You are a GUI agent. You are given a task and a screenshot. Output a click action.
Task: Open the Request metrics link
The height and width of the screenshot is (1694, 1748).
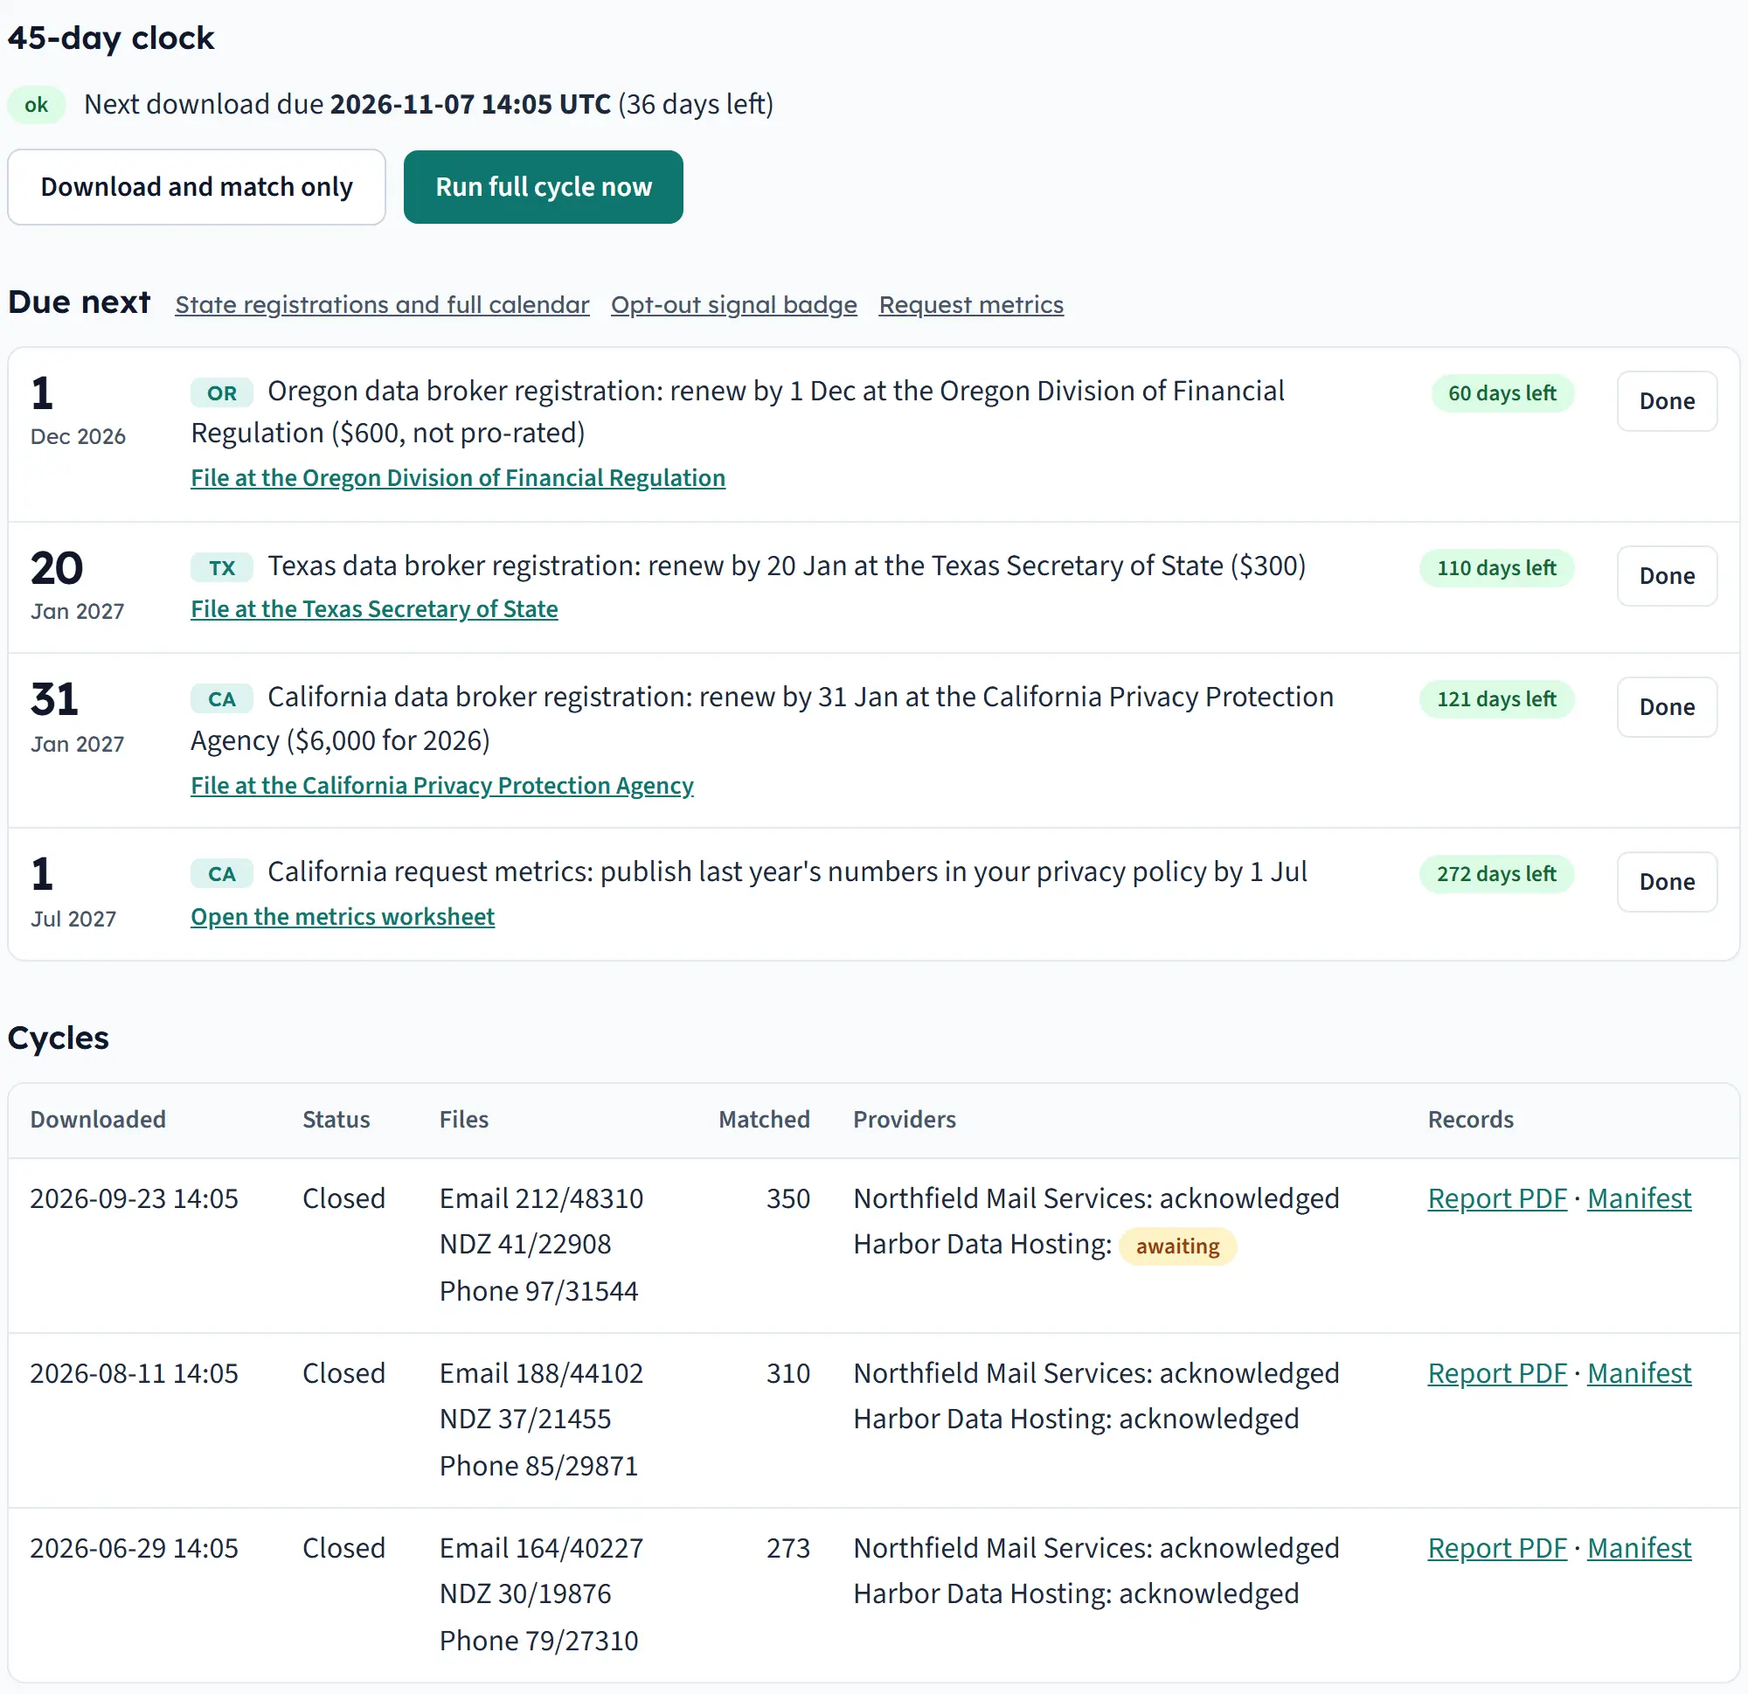[970, 305]
